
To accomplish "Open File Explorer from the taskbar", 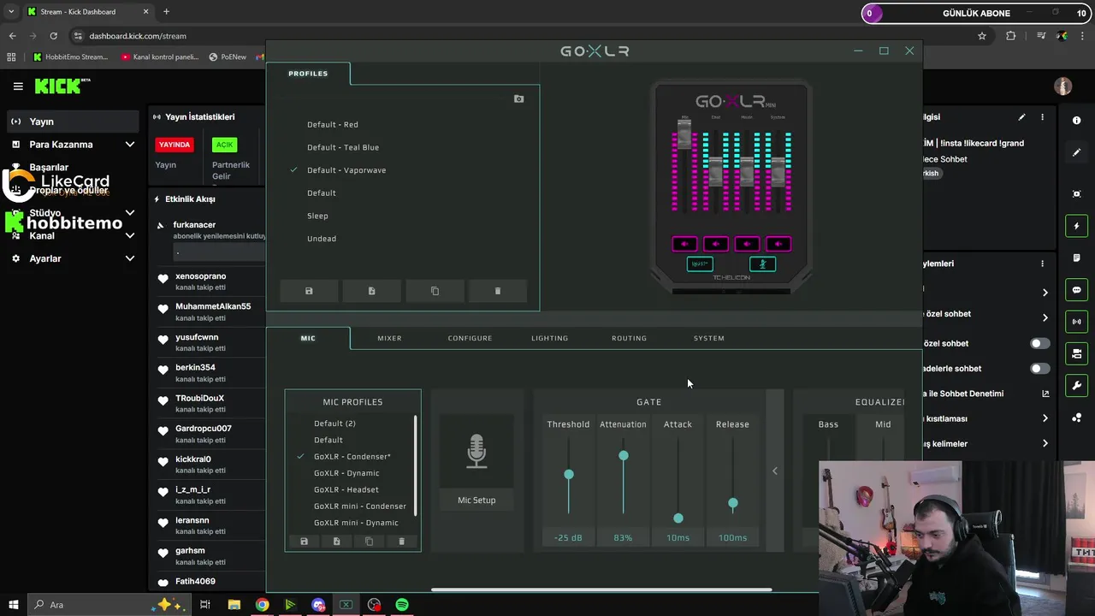I will coord(234,605).
